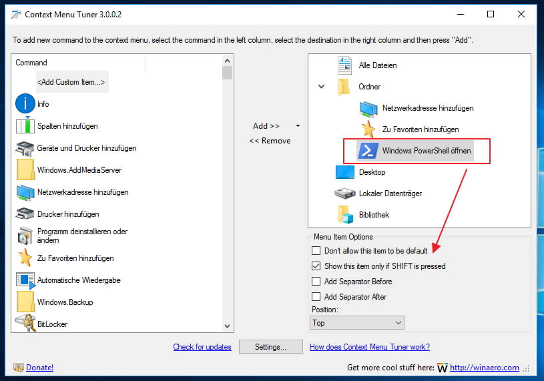Enable Add Separator Before
544x381 pixels.
click(316, 281)
